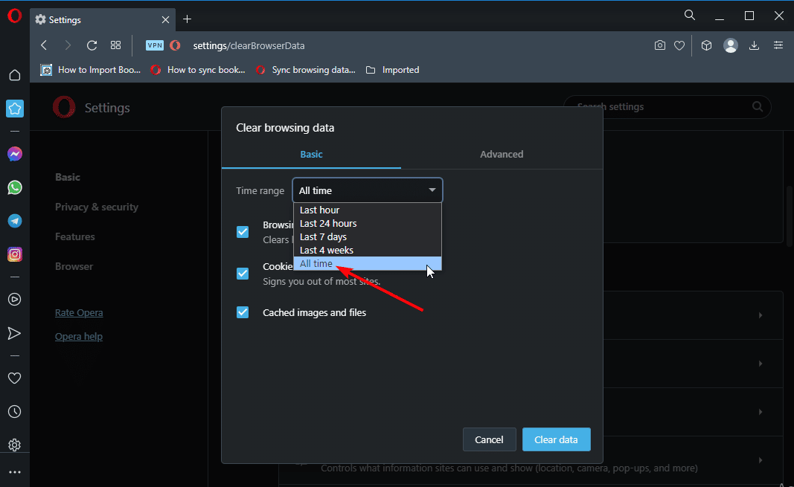
Task: Open Browser in the settings sidebar
Action: coord(74,266)
